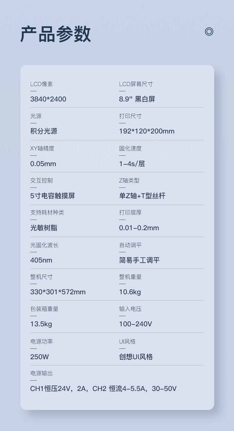
Task: Click the 简易手工调平 leveling value
Action: click(139, 260)
